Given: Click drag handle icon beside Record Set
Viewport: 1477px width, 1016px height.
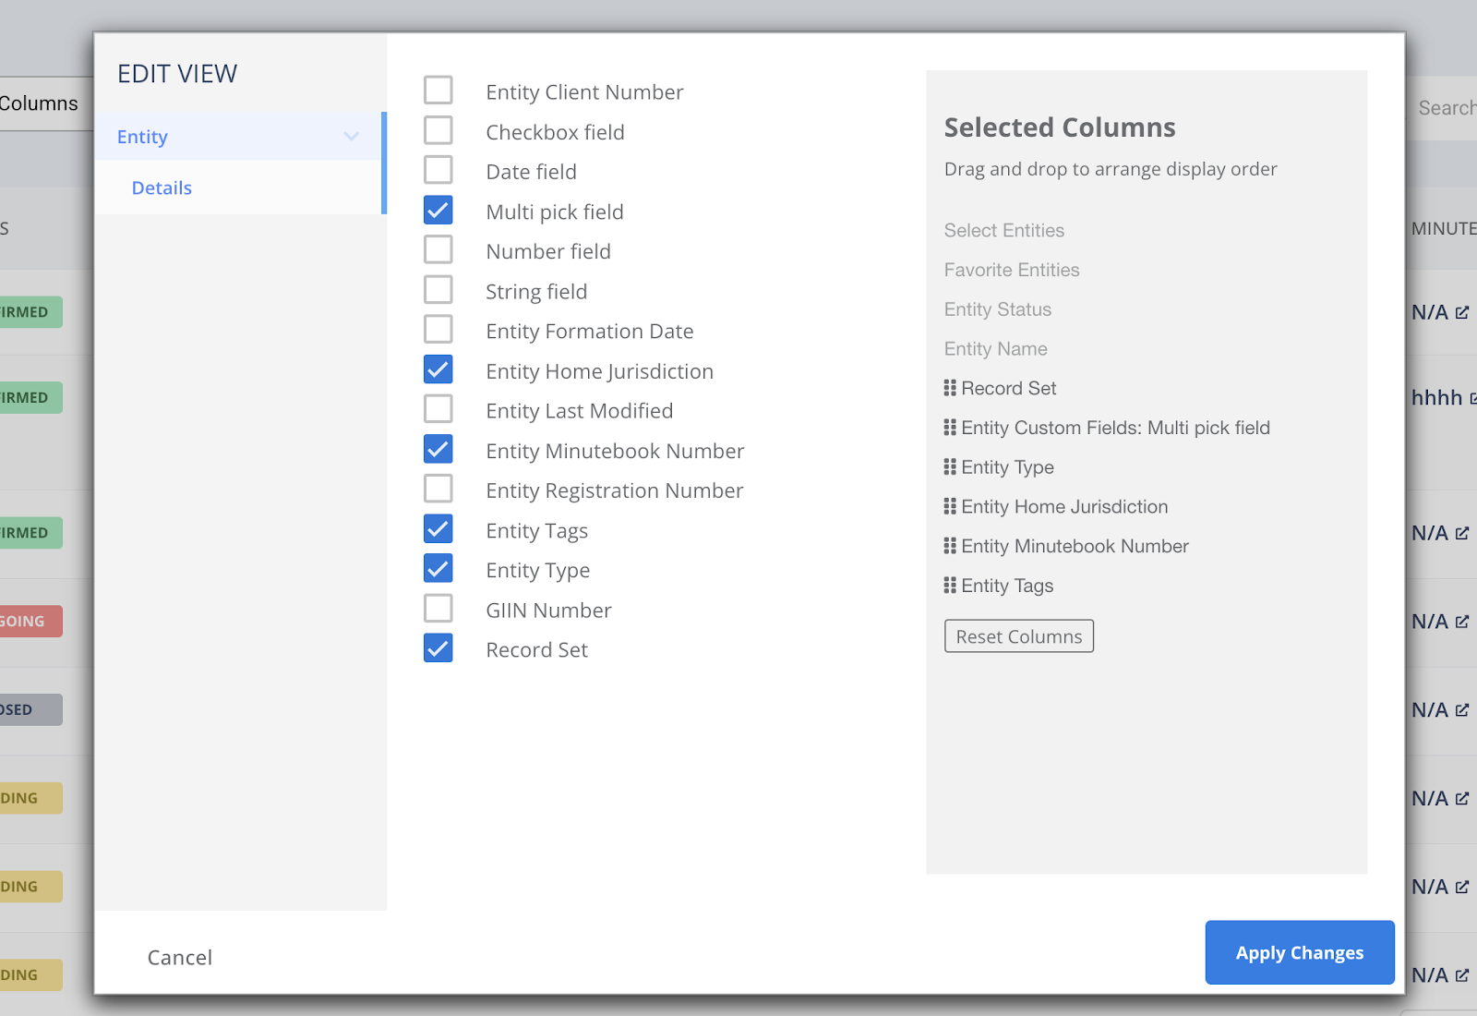Looking at the screenshot, I should (x=950, y=388).
